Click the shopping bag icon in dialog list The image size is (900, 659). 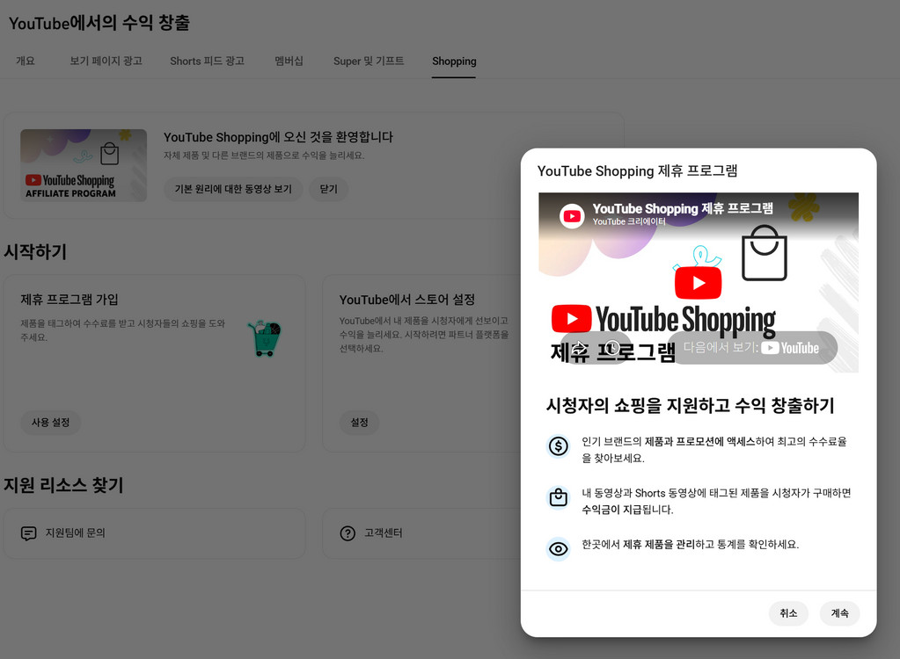[558, 496]
